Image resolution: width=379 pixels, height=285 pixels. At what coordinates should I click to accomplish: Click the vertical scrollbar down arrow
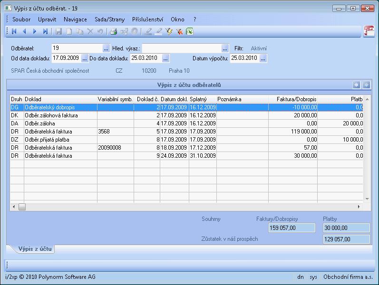click(x=367, y=199)
